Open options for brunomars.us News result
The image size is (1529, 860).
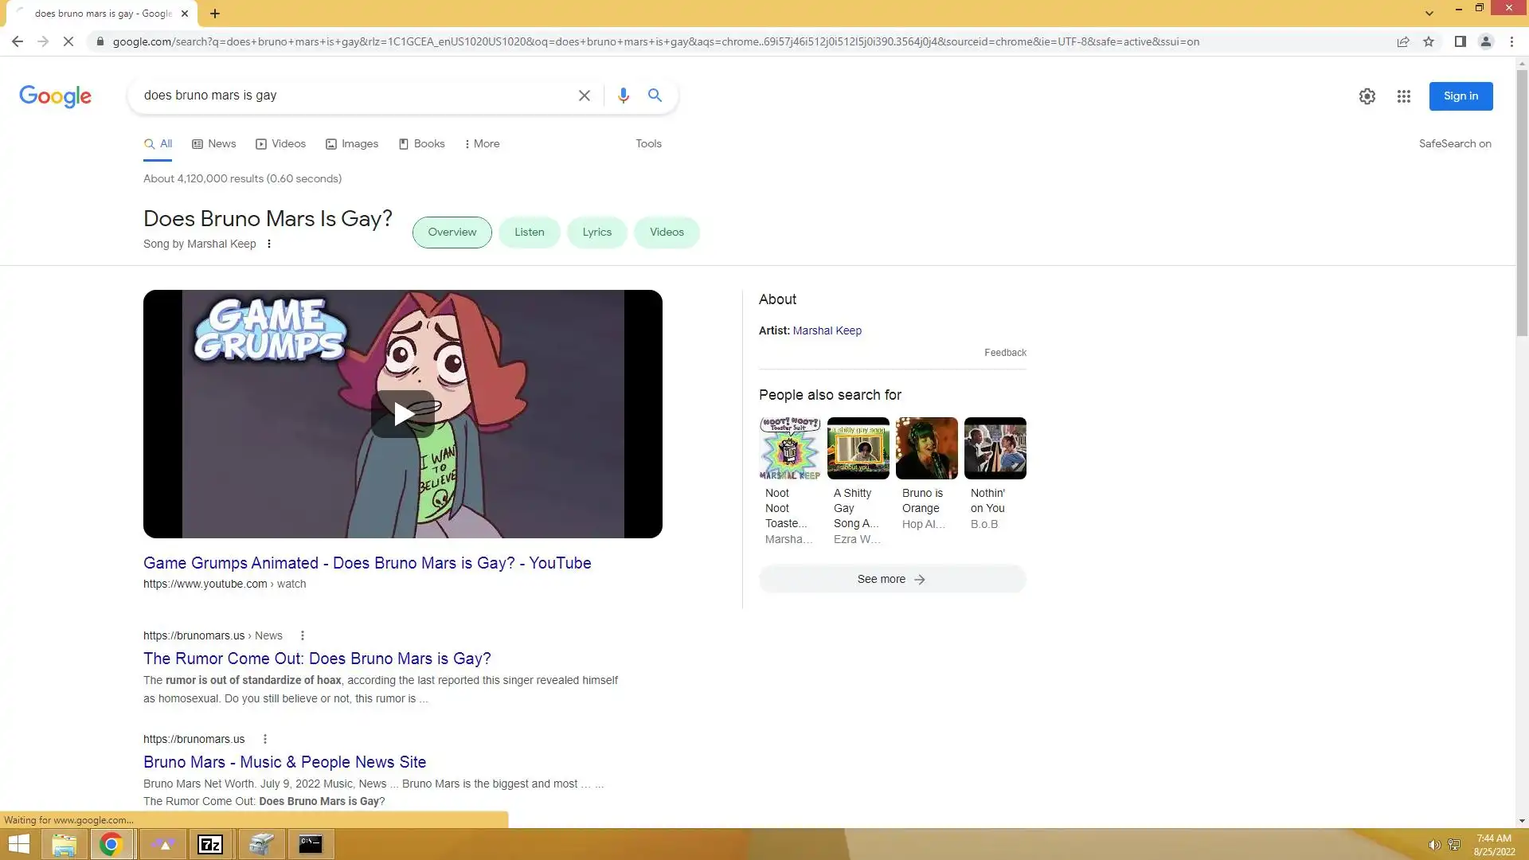pos(303,635)
